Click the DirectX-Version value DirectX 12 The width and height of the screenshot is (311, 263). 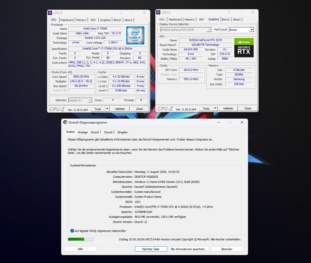tap(141, 222)
